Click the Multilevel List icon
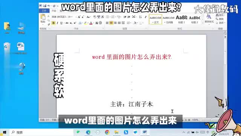The height and width of the screenshot is (136, 241). [119, 17]
